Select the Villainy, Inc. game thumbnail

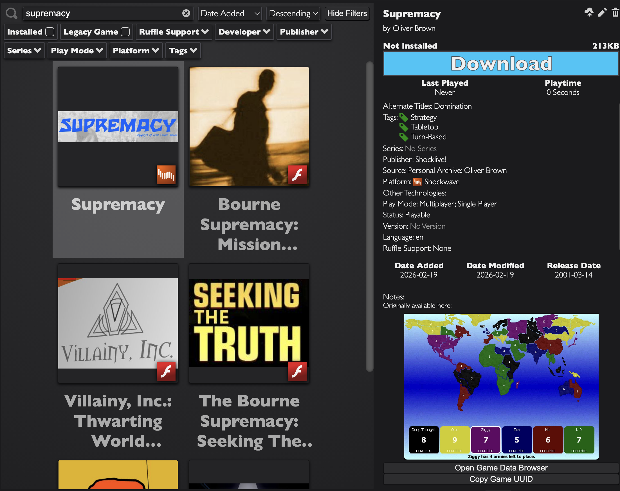(x=118, y=323)
